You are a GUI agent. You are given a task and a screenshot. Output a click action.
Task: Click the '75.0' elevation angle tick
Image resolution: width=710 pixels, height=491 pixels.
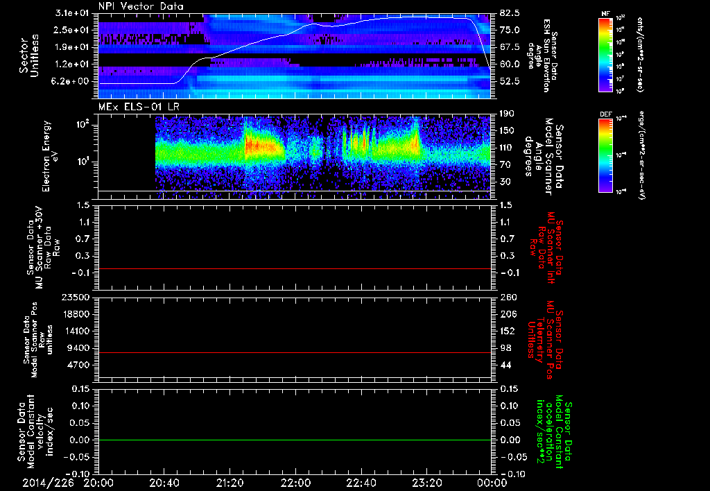(510, 30)
